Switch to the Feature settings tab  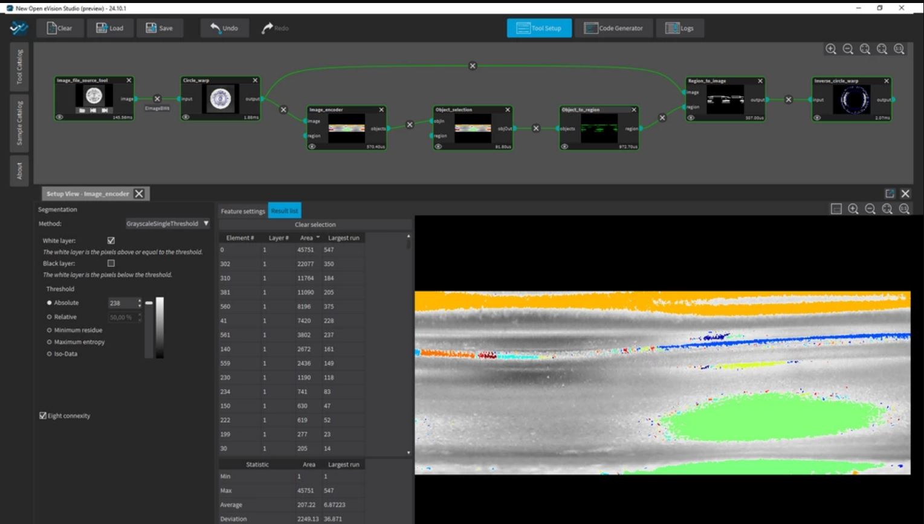242,211
